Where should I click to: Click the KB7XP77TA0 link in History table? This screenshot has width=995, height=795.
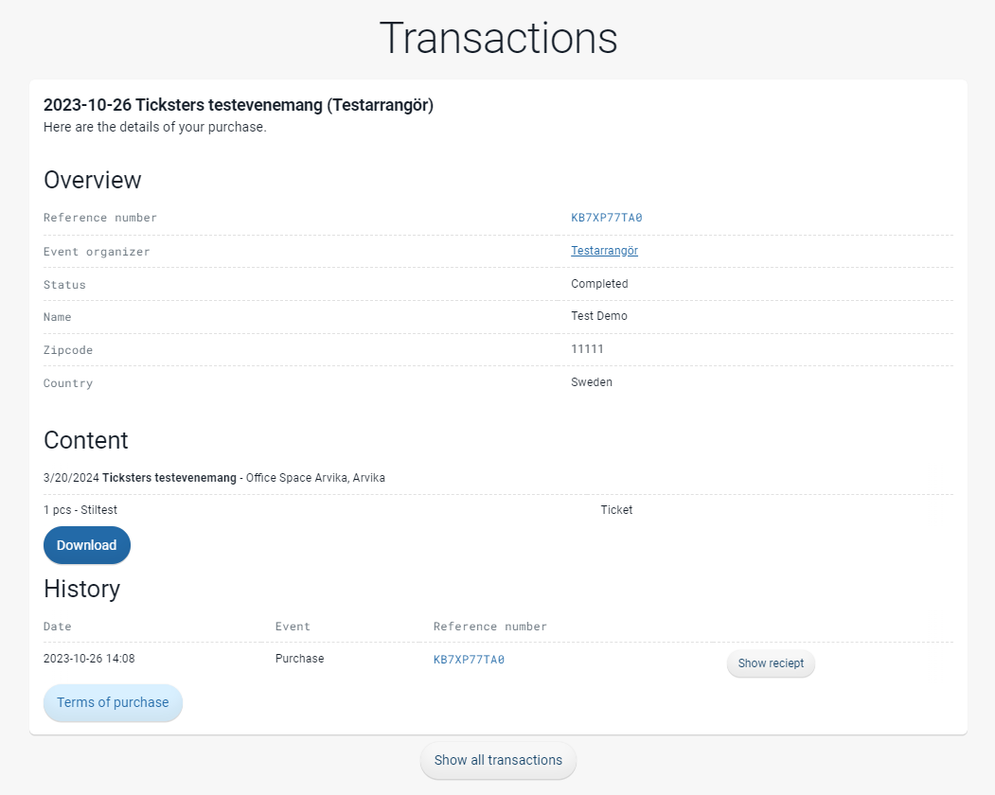tap(468, 659)
